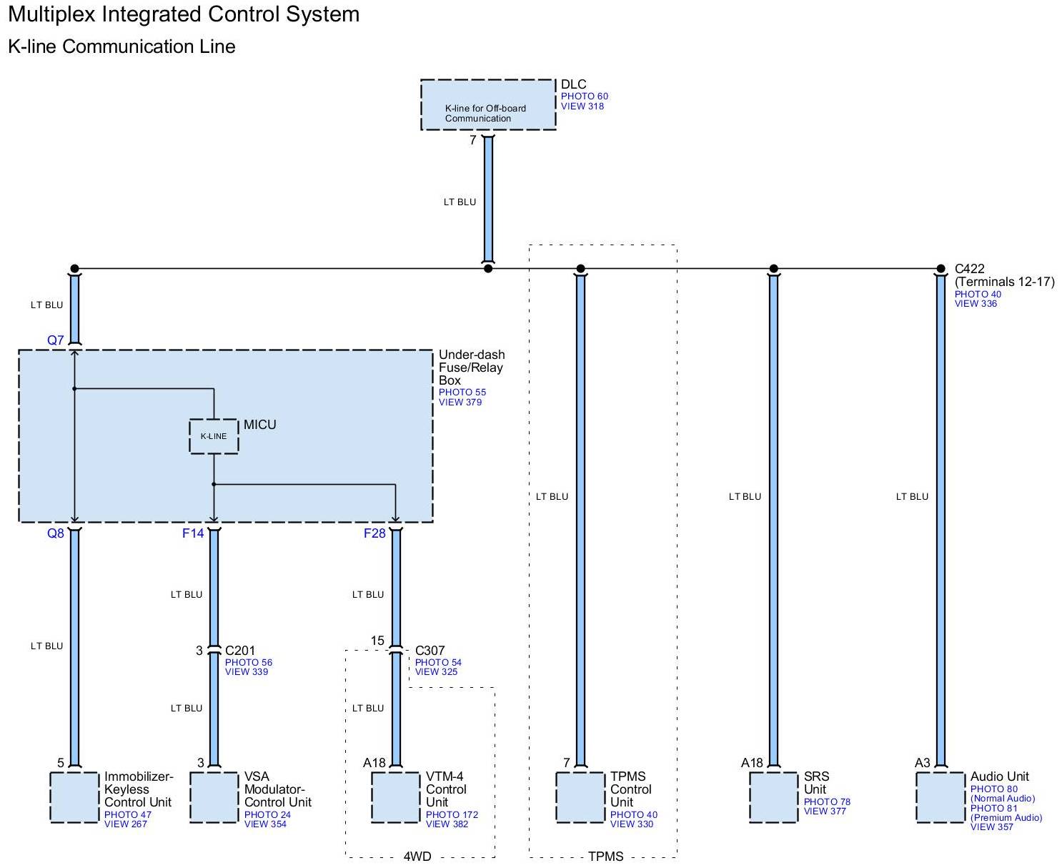
Task: Open VIEW 354 for VSA Modulator-Control Unit
Action: (x=265, y=824)
